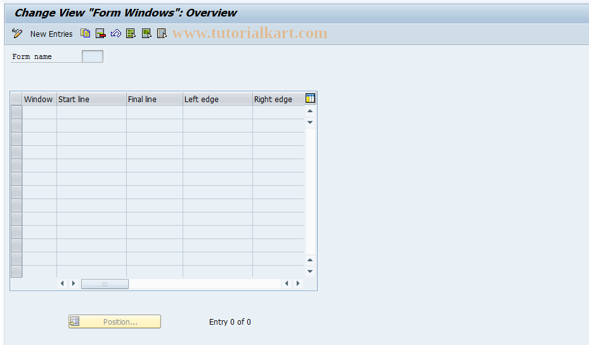This screenshot has height=345, width=589.
Task: Select the last table row with its selector
Action: coord(16,271)
